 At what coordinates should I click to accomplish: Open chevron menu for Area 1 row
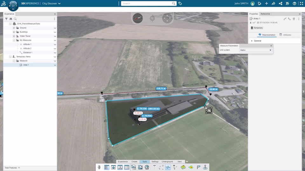click(55, 65)
